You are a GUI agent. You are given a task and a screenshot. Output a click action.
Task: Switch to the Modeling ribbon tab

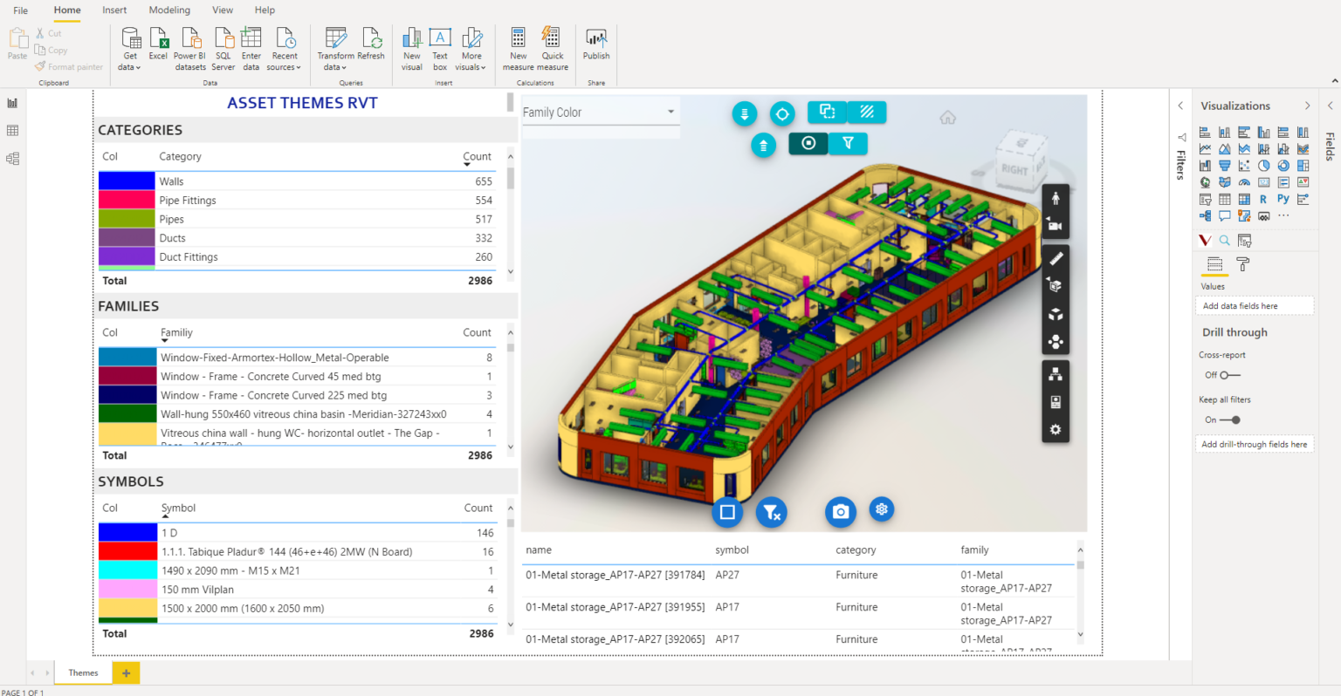click(x=169, y=10)
